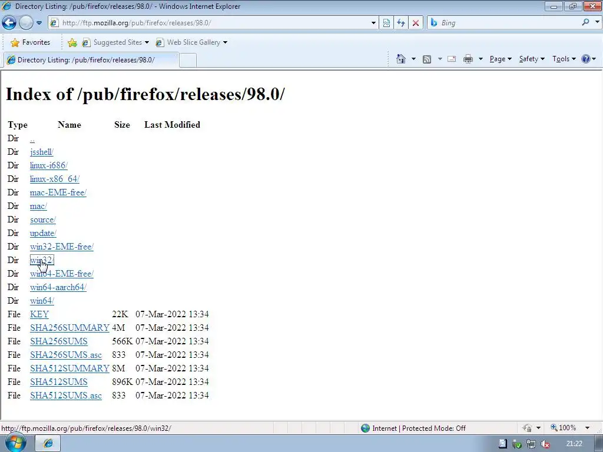Click Internet Protected Mode status zone
This screenshot has height=452, width=603.
(x=413, y=428)
